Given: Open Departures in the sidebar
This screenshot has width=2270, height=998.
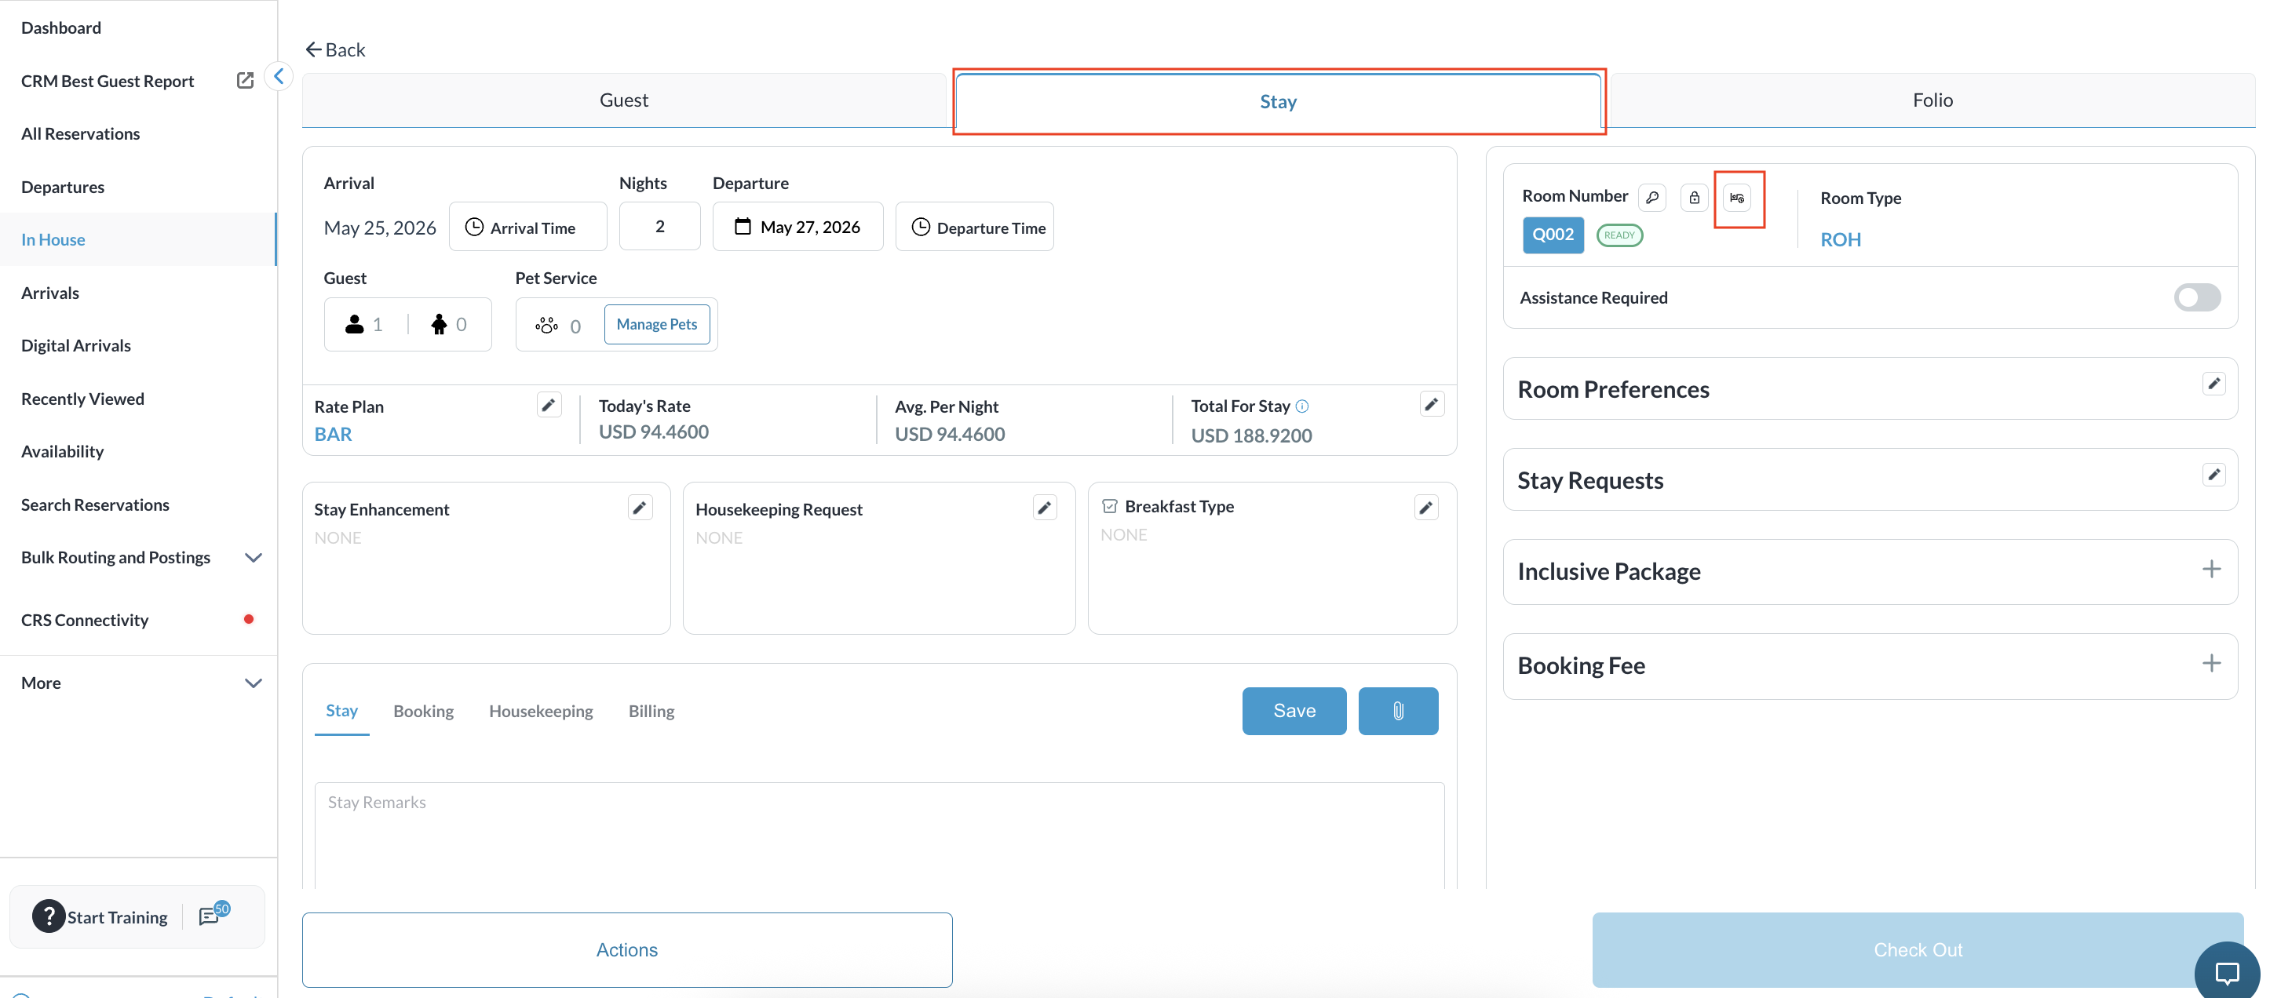Looking at the screenshot, I should 63,187.
